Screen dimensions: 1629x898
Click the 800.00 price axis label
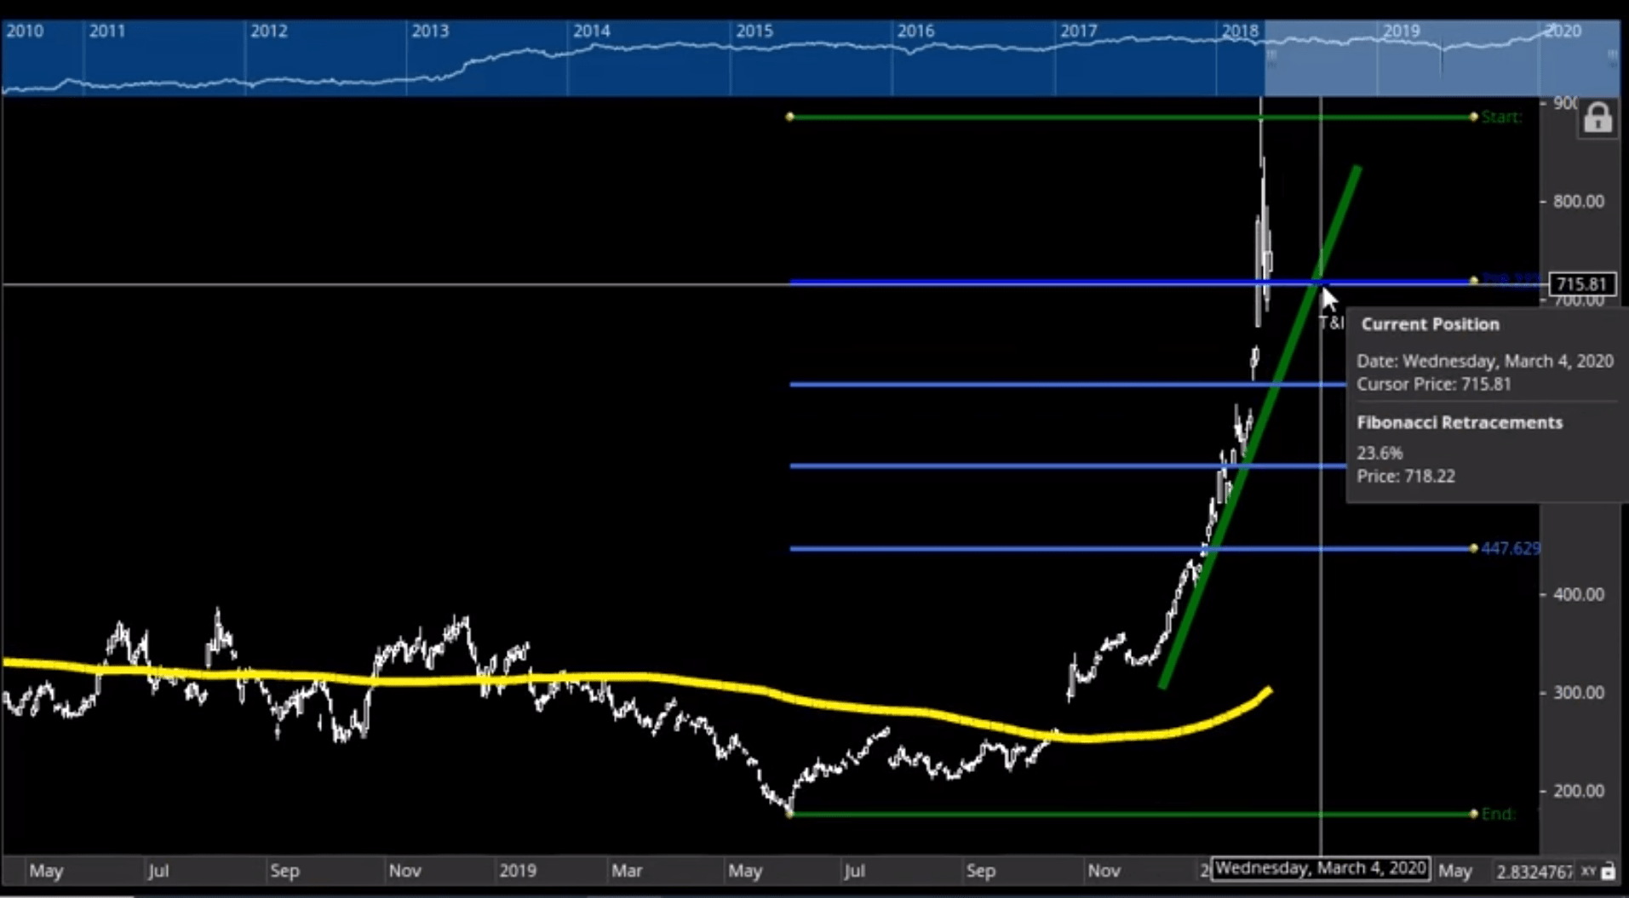[1578, 202]
